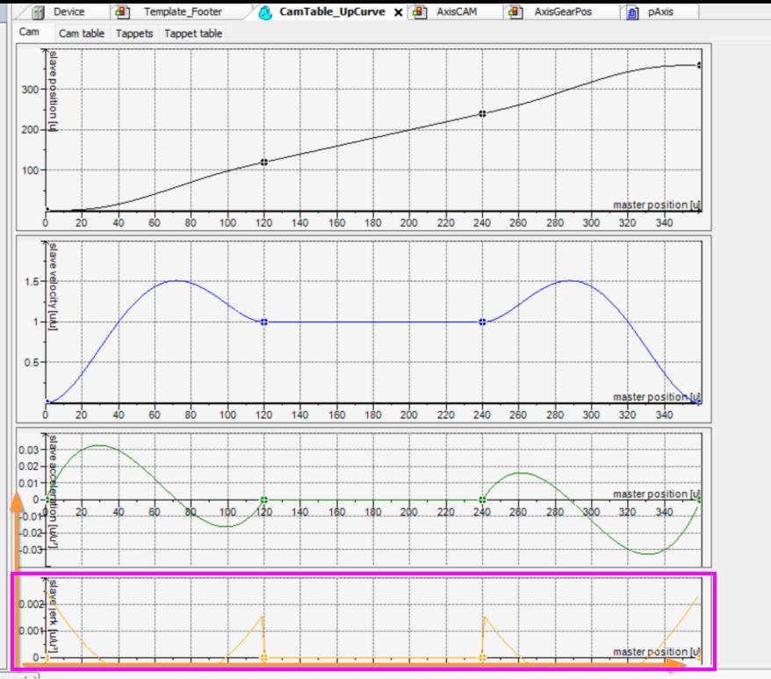Viewport: 771px width, 679px height.
Task: Click the pAxis document icon
Action: (632, 13)
